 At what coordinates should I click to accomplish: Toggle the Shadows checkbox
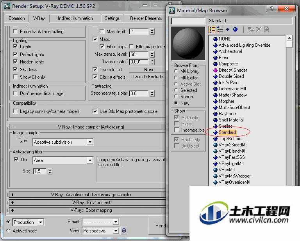tap(15, 69)
